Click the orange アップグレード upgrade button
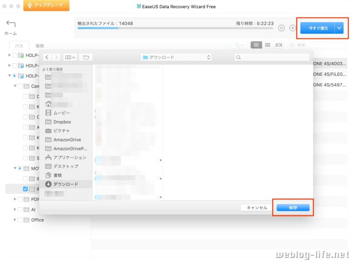 [x=47, y=5]
